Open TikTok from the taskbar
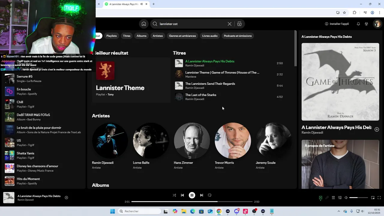Viewport: 384px width, 216px height. click(x=245, y=211)
